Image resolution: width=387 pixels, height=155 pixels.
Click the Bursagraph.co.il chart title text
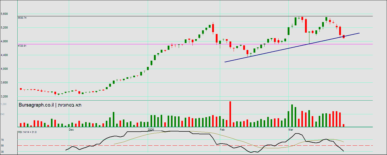coord(50,105)
